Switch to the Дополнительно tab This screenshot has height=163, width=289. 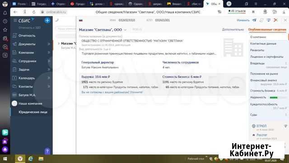pos(233,29)
